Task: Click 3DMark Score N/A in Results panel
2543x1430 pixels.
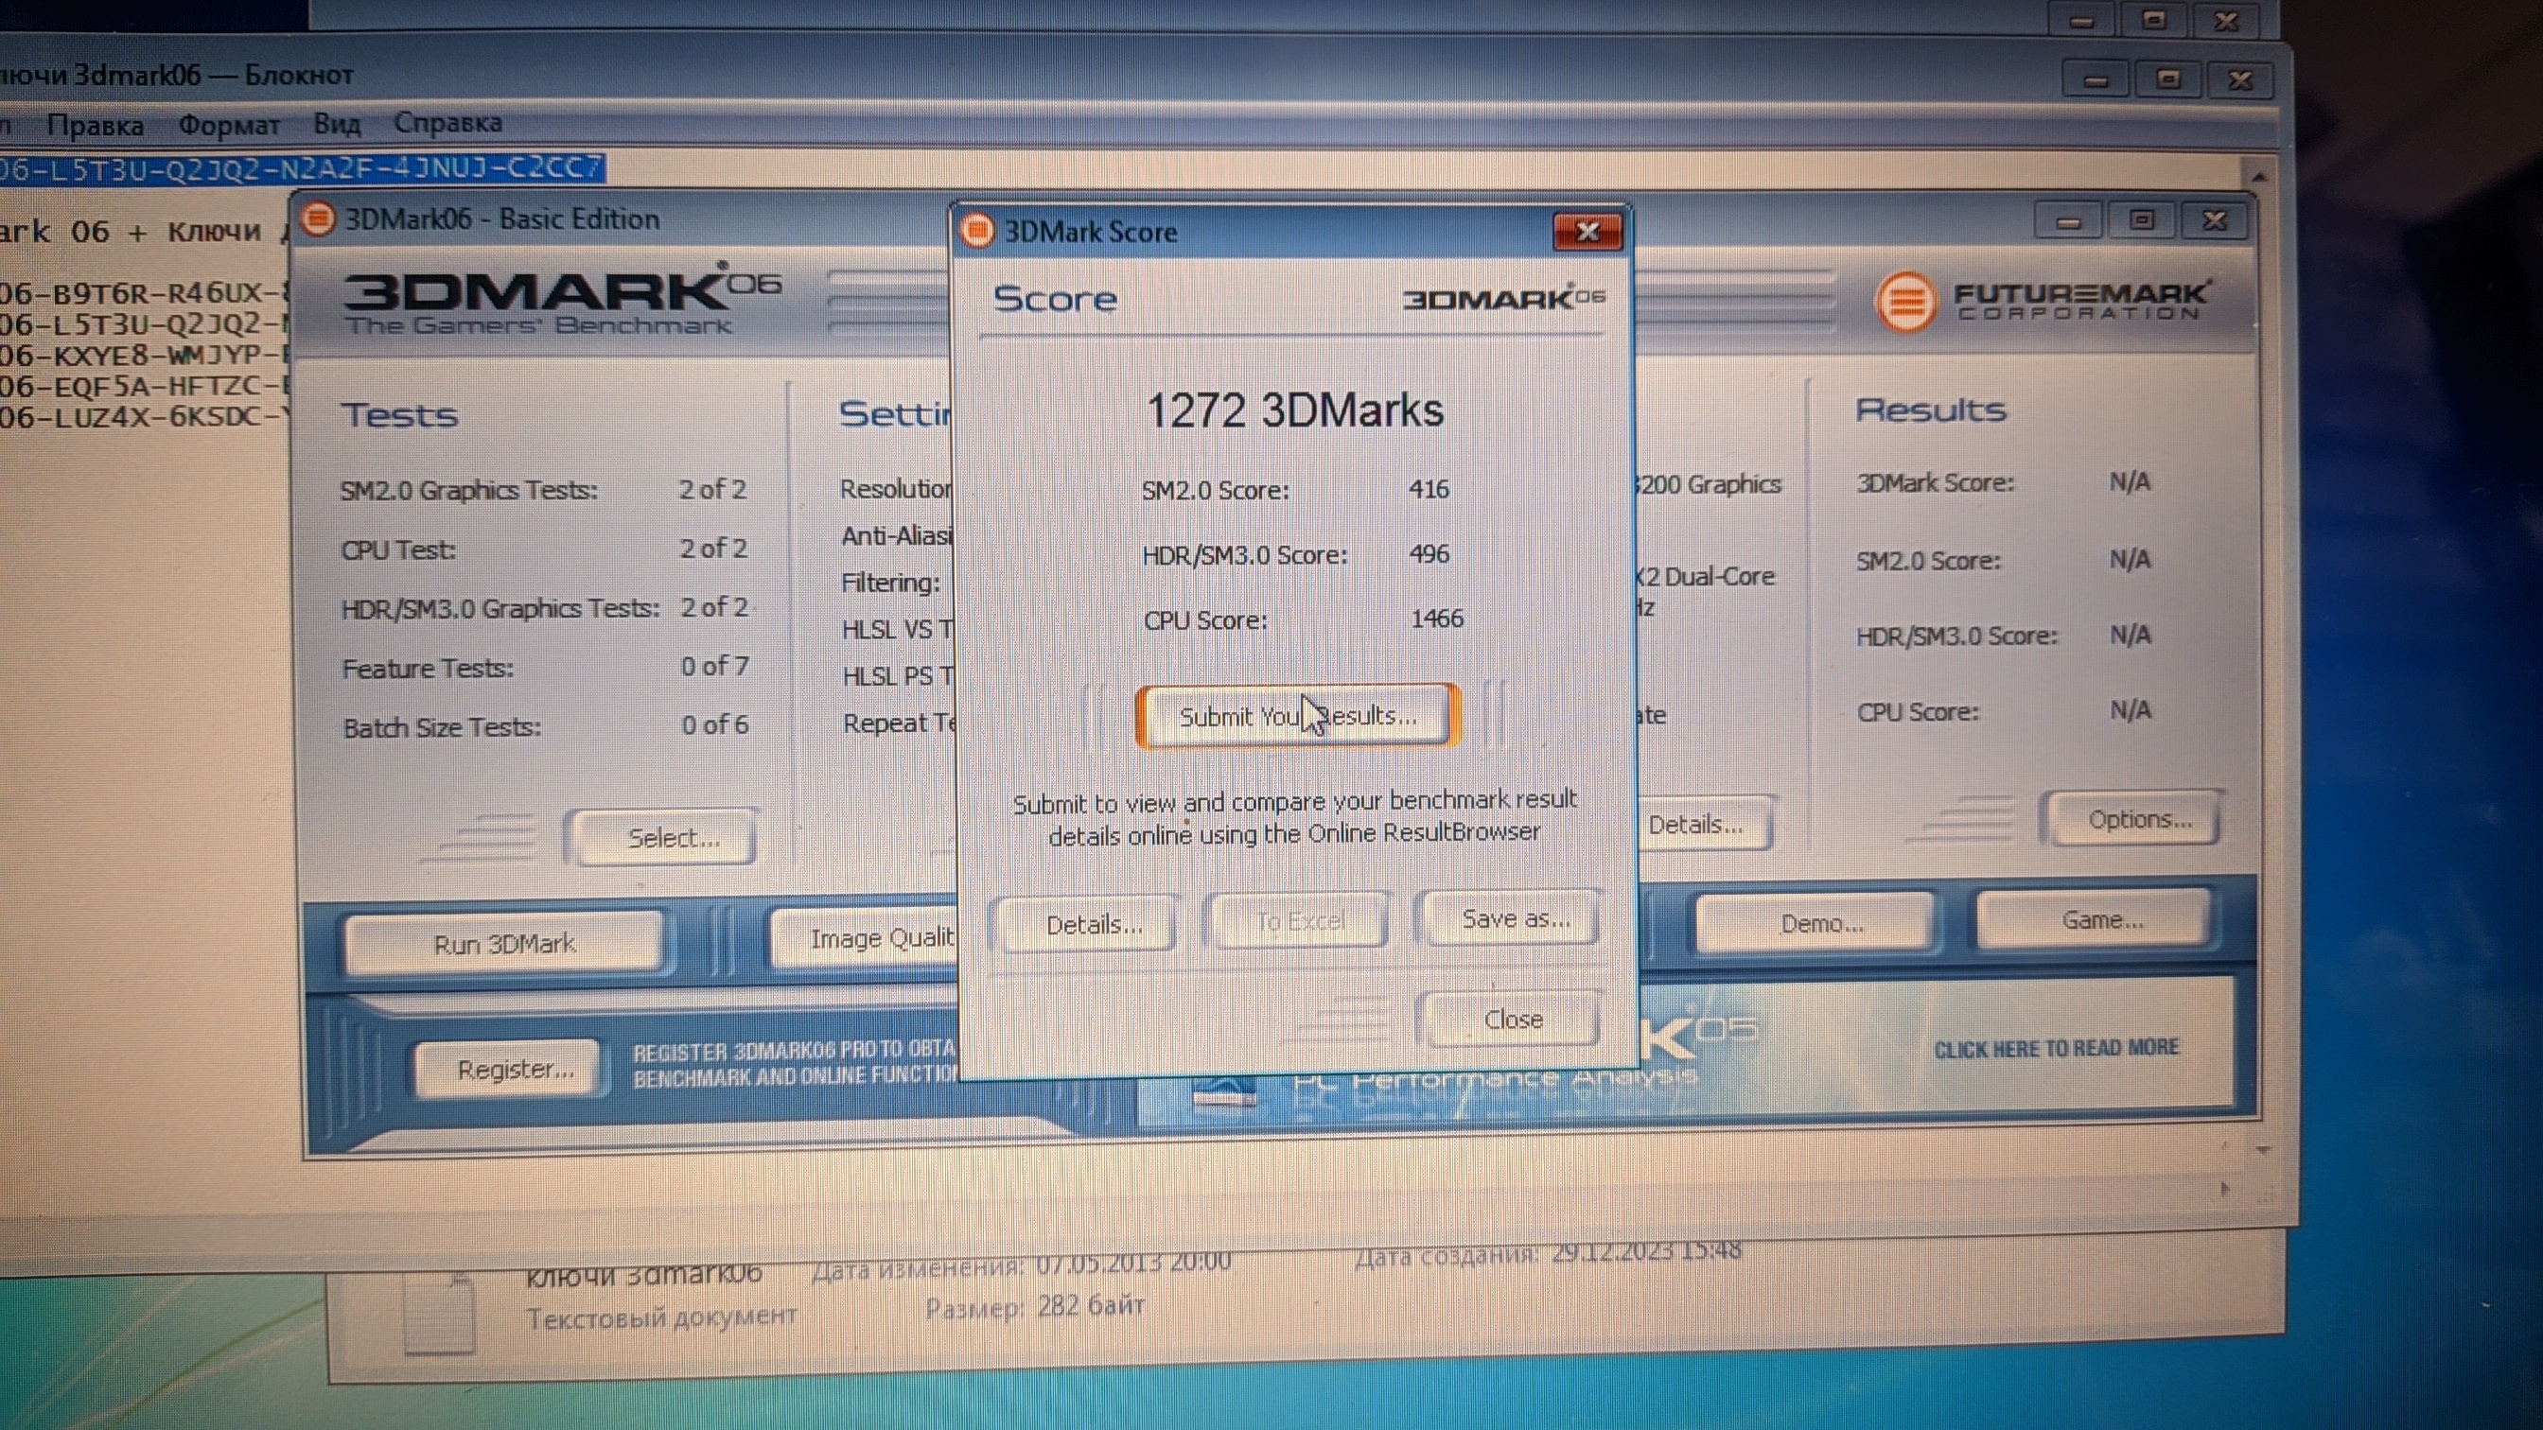Action: [2130, 481]
